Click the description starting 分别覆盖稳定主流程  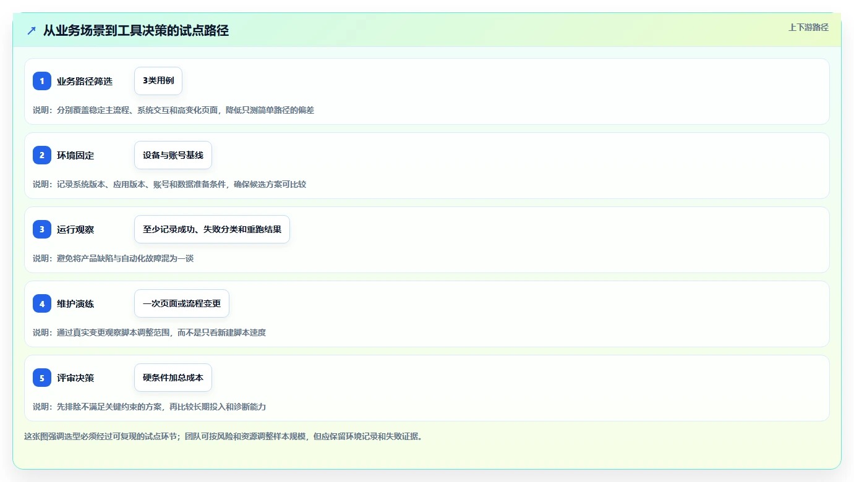pos(173,110)
